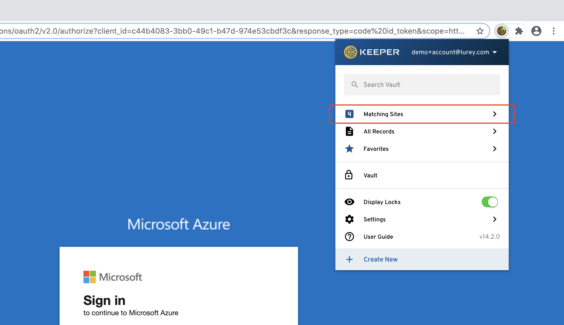Open the Vault menu entry
The image size is (564, 325).
422,175
